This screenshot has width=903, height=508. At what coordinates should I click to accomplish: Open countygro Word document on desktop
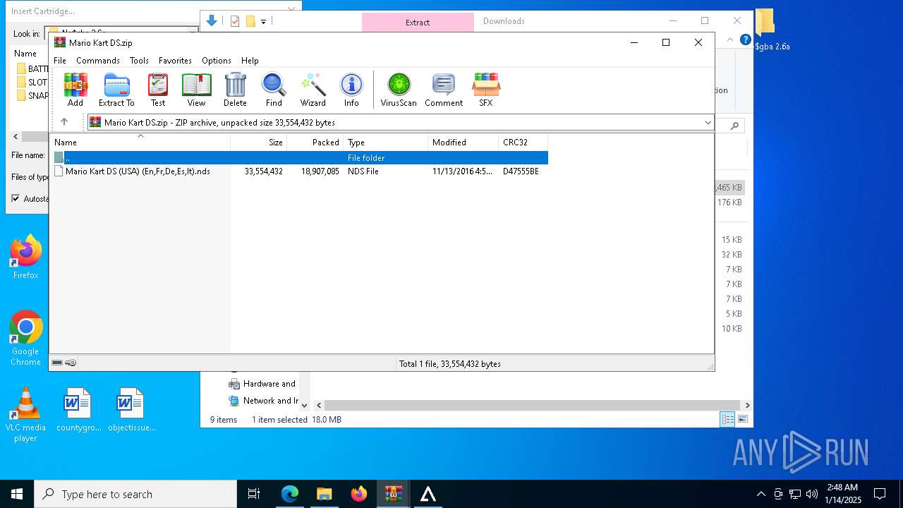[x=78, y=409]
